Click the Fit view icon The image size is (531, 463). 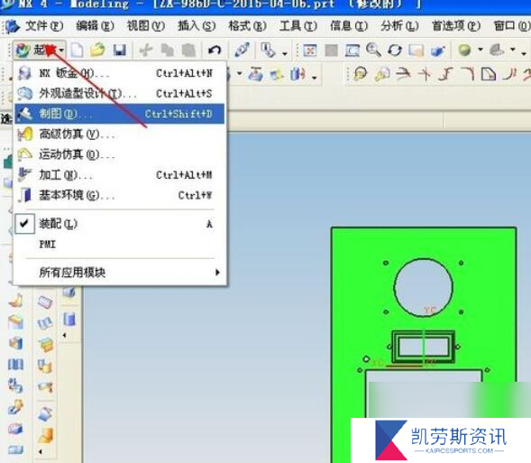(309, 51)
